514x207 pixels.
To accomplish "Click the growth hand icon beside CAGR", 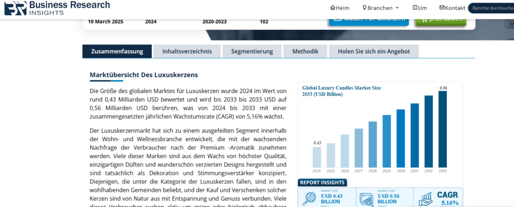I will tap(426, 199).
